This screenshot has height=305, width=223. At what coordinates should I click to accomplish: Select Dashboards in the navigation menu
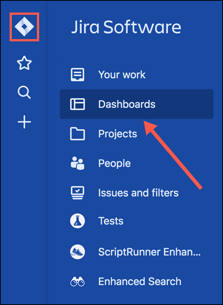pyautogui.click(x=127, y=104)
